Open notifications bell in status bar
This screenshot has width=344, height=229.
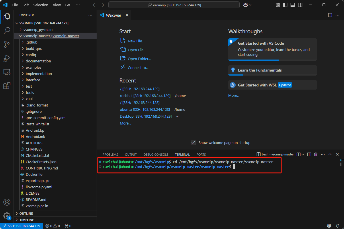337,226
